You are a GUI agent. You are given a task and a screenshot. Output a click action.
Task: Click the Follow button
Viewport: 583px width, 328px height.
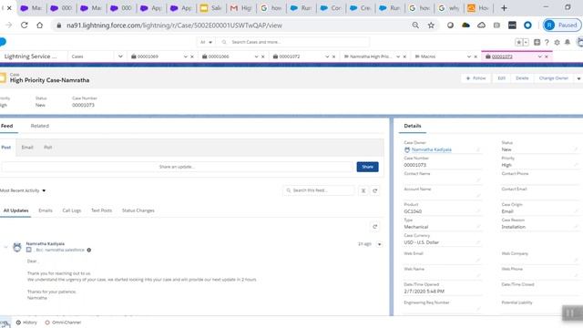coord(476,78)
